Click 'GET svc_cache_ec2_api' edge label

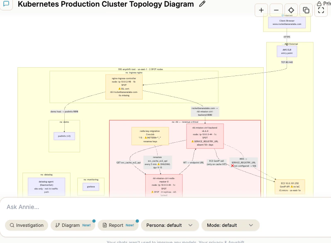[129, 163]
